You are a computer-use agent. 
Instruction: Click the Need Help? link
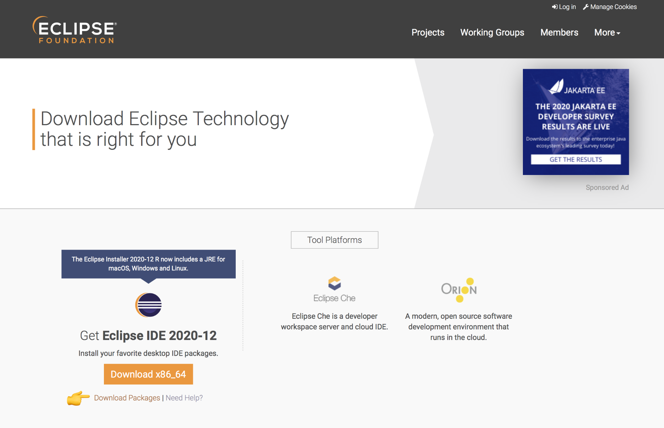click(x=184, y=398)
